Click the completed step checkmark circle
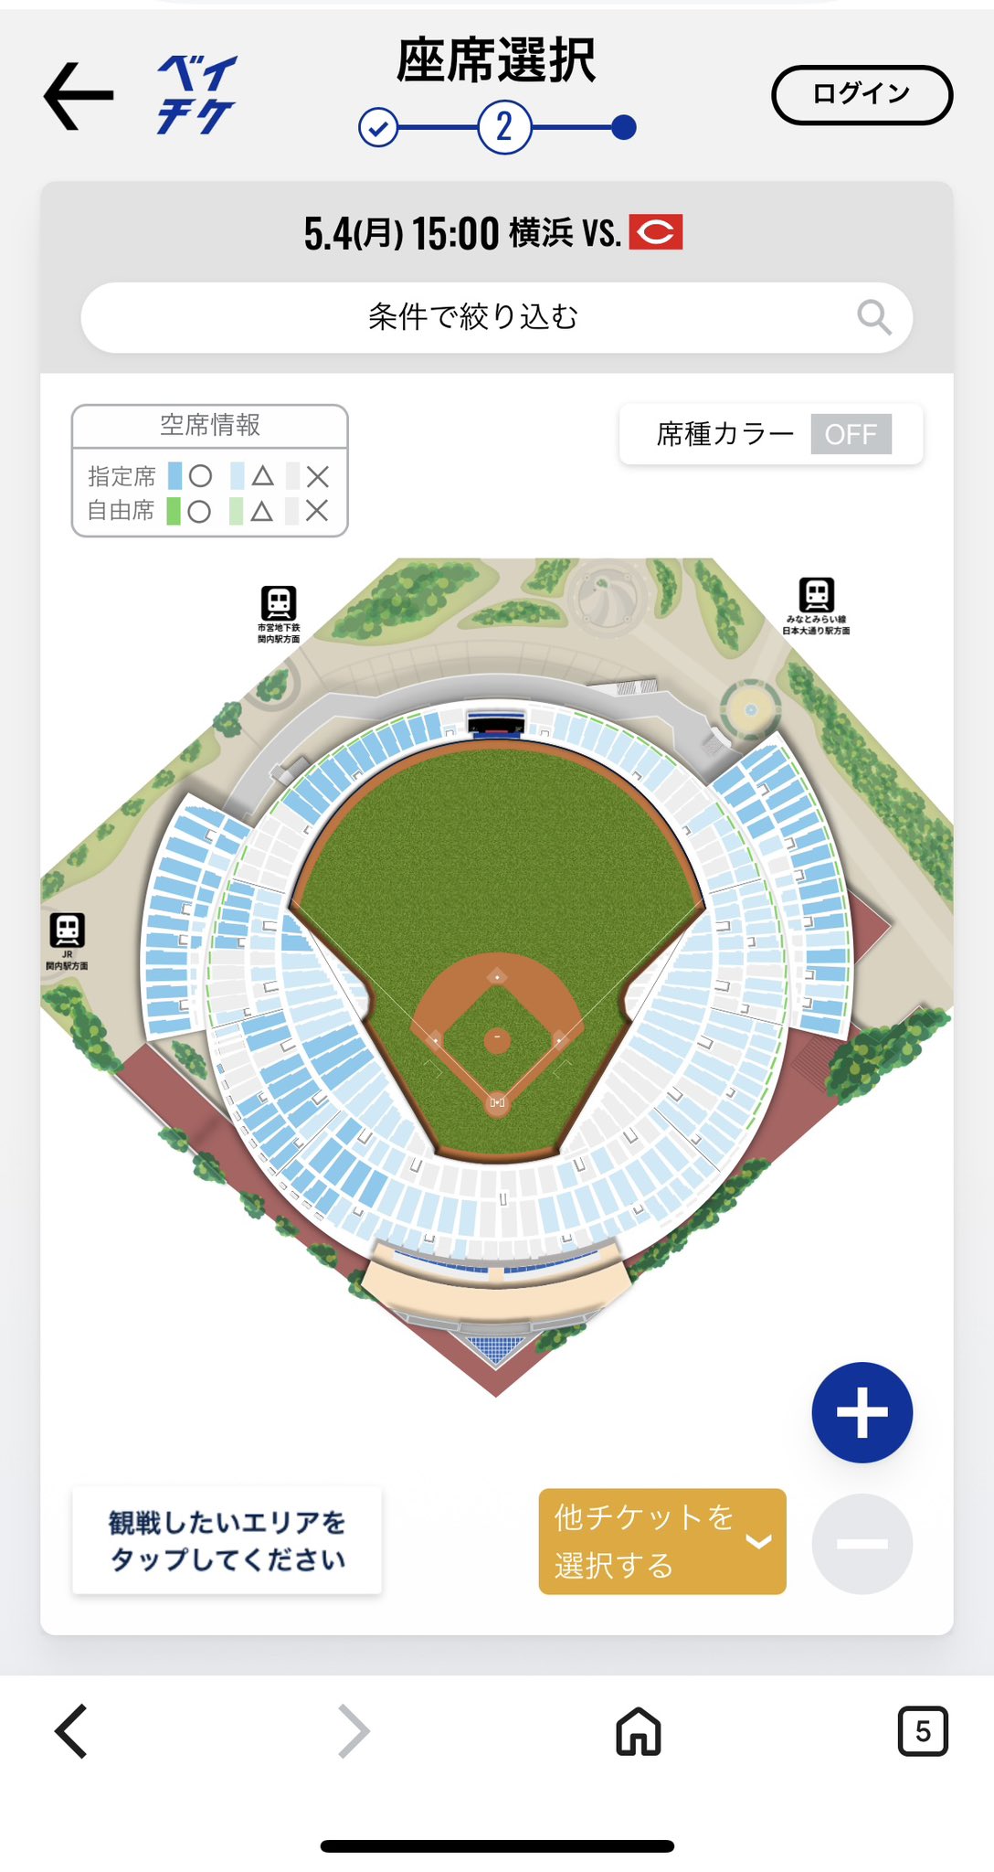The width and height of the screenshot is (994, 1872). pos(378,127)
